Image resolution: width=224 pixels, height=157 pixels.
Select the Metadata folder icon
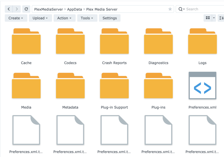coord(70,86)
